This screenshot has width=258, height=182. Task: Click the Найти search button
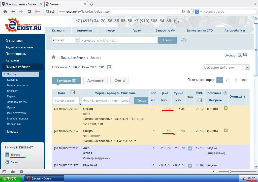(x=168, y=40)
